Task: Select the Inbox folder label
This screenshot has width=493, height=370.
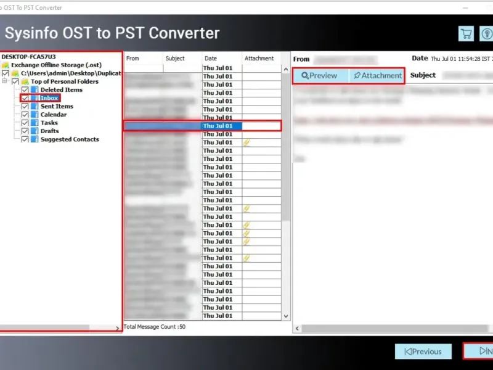Action: click(49, 98)
